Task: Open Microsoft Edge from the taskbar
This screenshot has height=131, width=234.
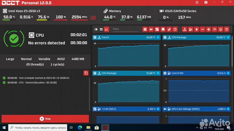Action: coord(80,127)
